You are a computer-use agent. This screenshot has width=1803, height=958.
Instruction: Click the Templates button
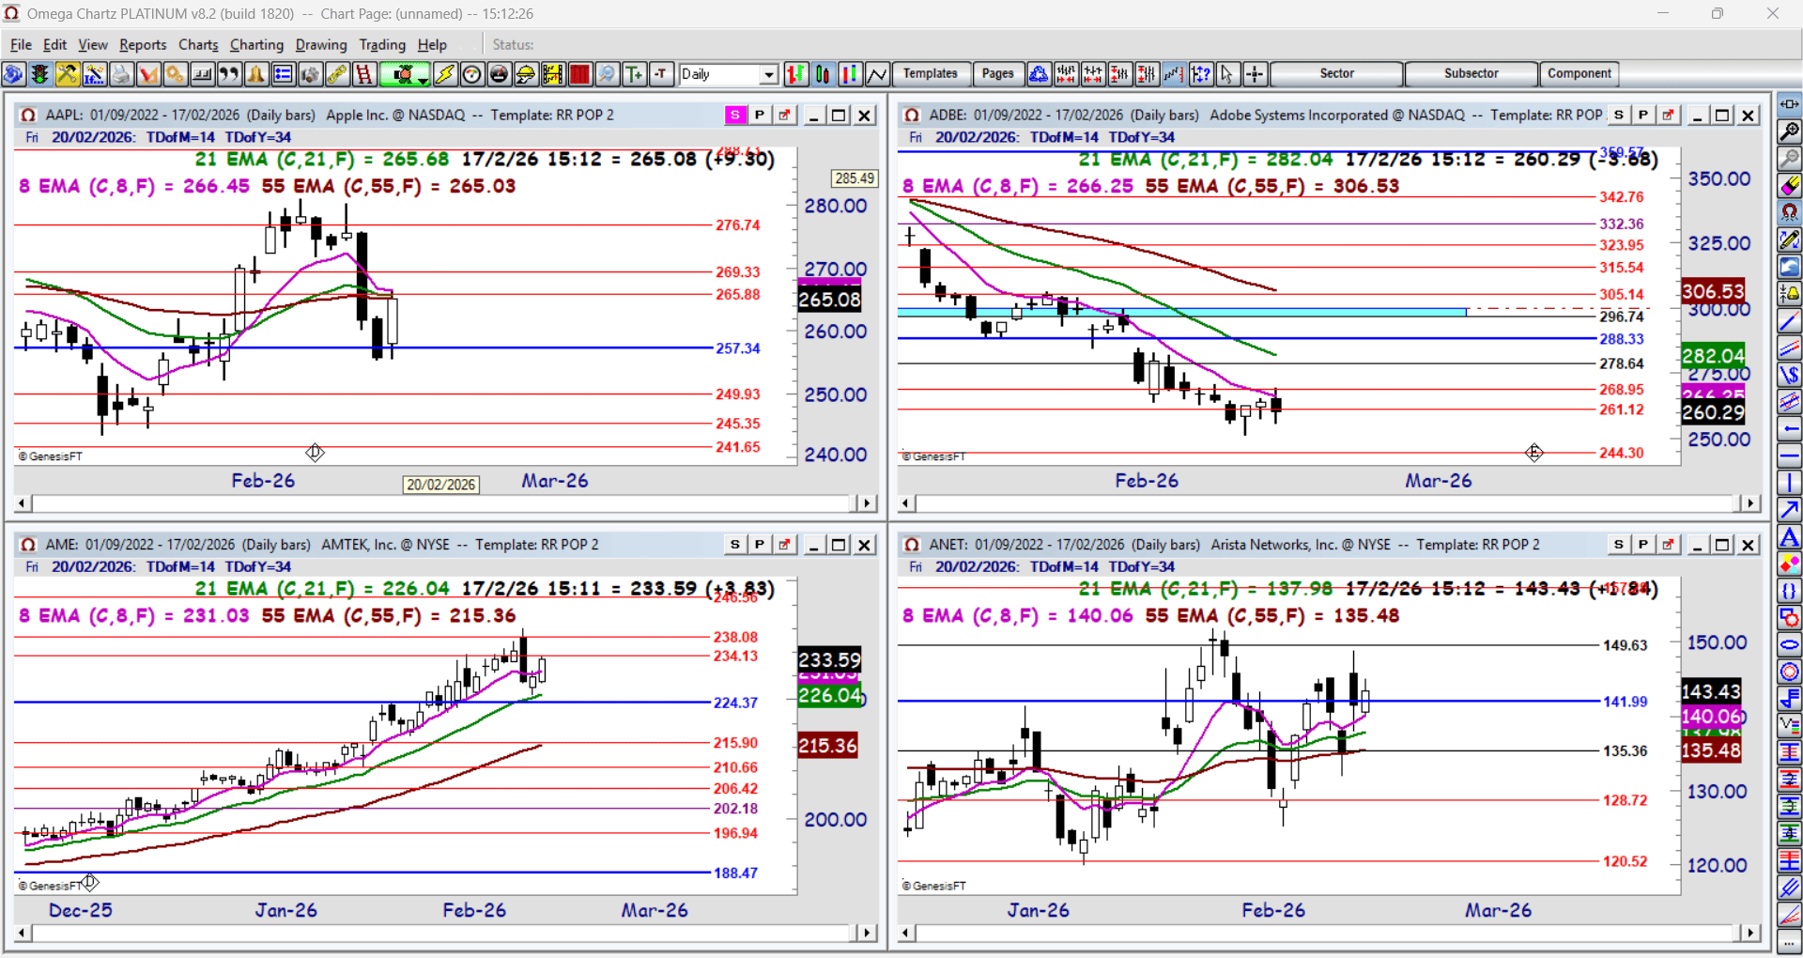[x=931, y=74]
